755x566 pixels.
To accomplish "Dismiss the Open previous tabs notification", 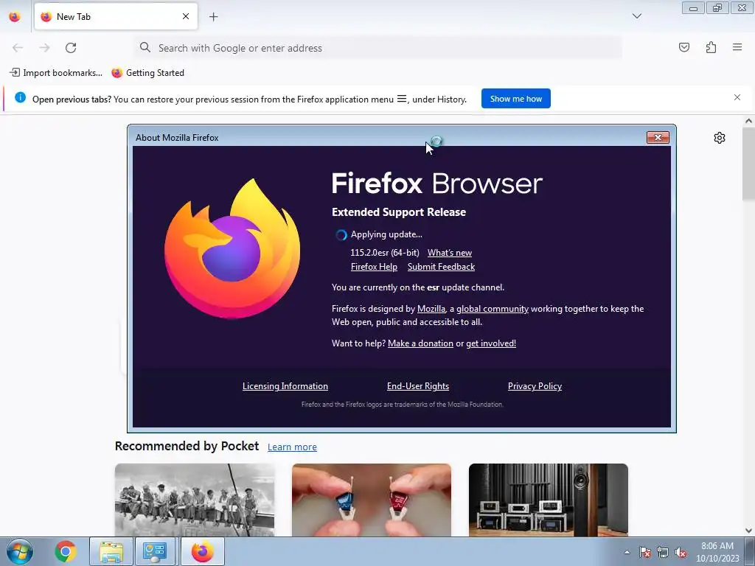I will click(x=737, y=97).
